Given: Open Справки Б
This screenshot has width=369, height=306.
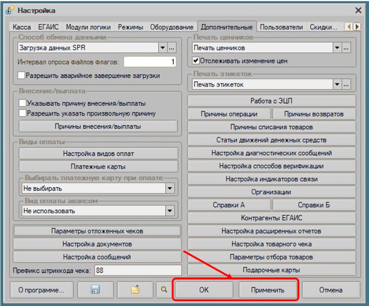Looking at the screenshot, I should 314,205.
